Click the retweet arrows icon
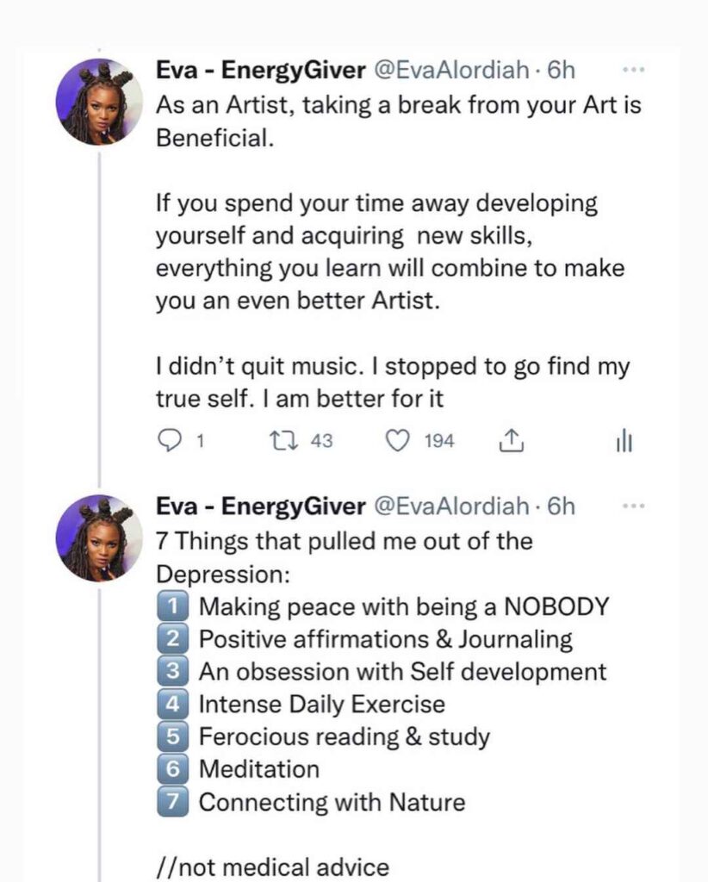 (x=281, y=441)
